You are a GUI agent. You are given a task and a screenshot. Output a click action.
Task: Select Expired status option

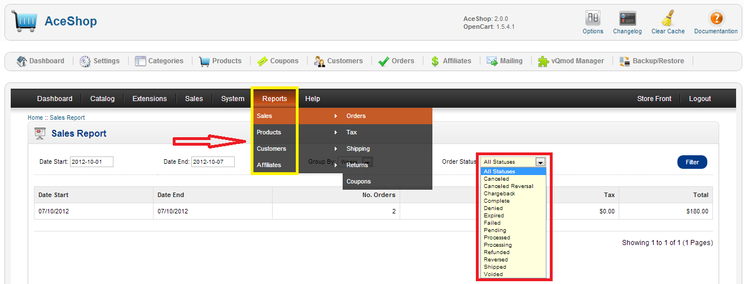pyautogui.click(x=514, y=216)
